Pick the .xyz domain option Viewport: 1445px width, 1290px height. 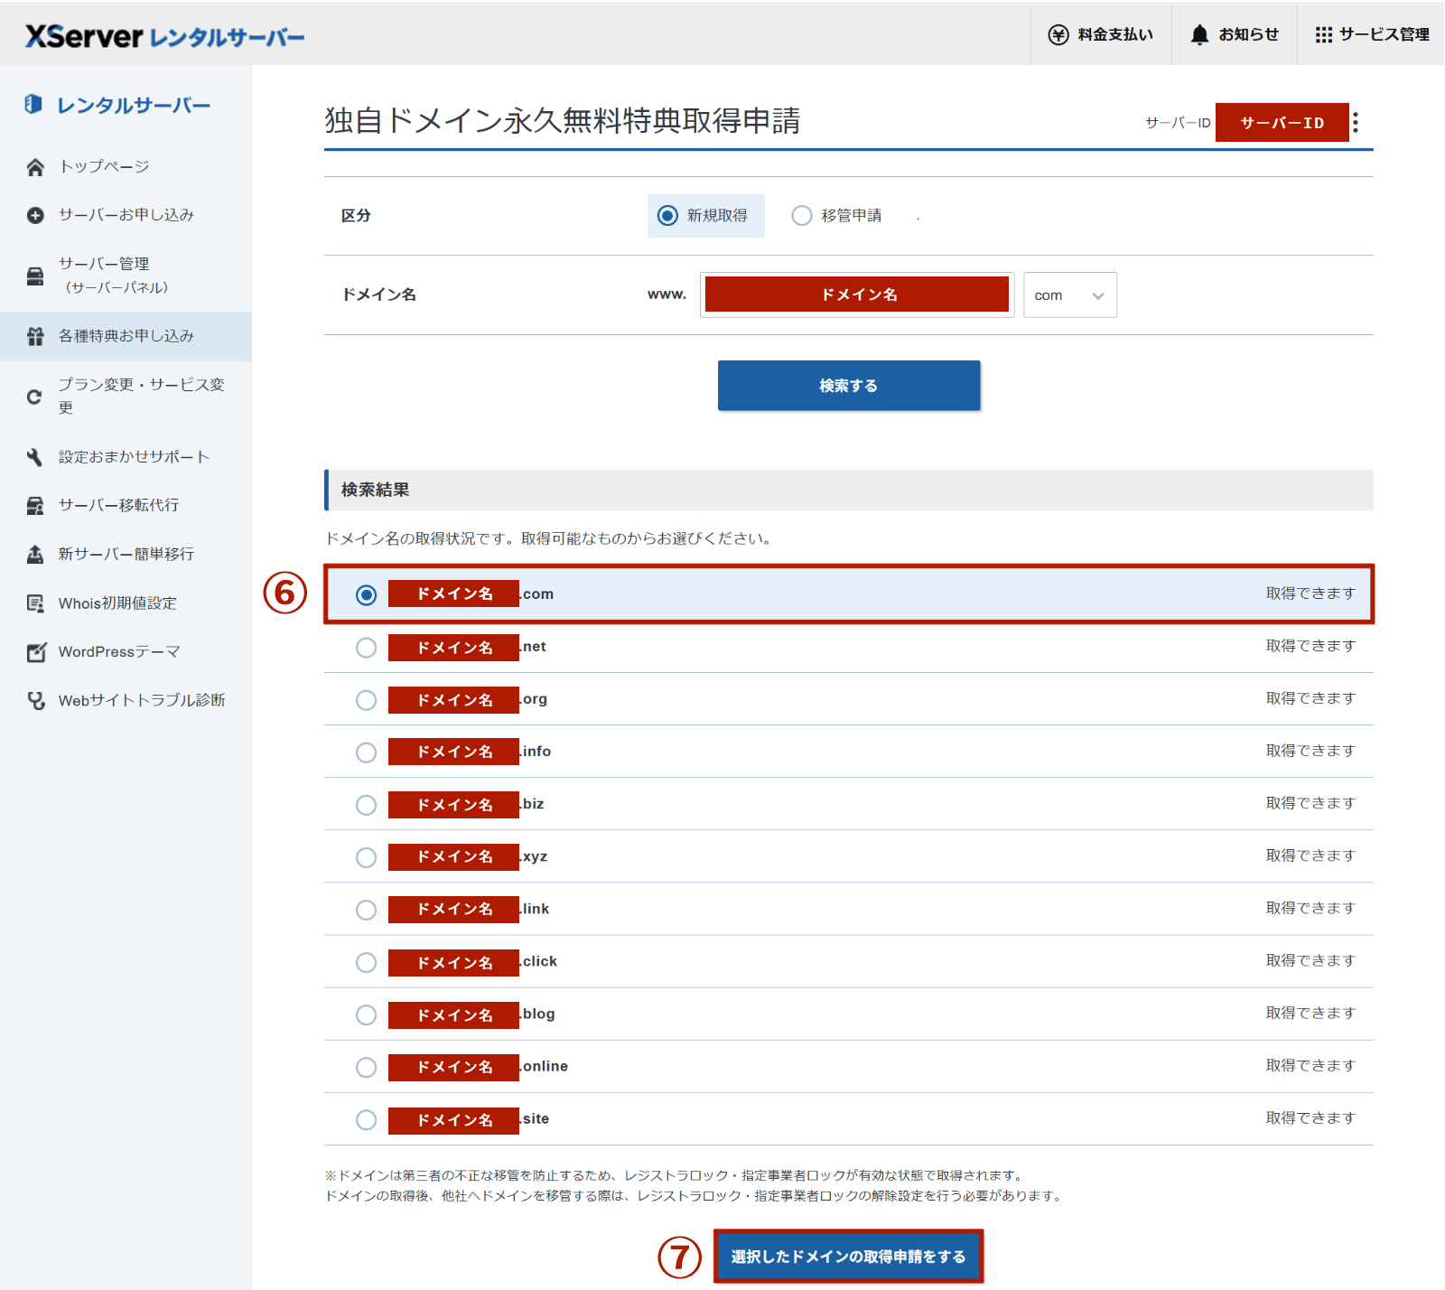[366, 857]
